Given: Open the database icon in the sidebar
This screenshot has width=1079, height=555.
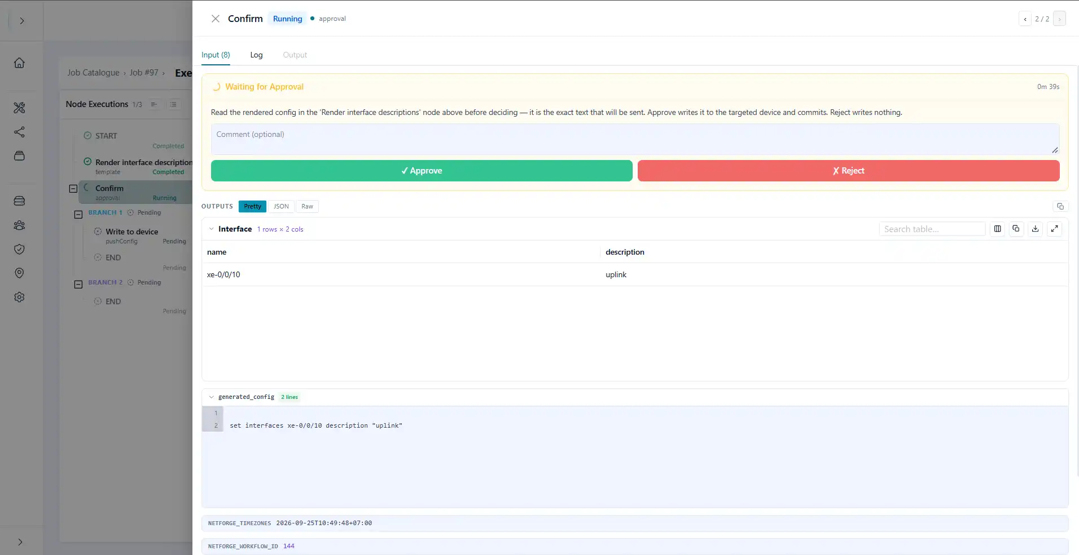Looking at the screenshot, I should [19, 201].
